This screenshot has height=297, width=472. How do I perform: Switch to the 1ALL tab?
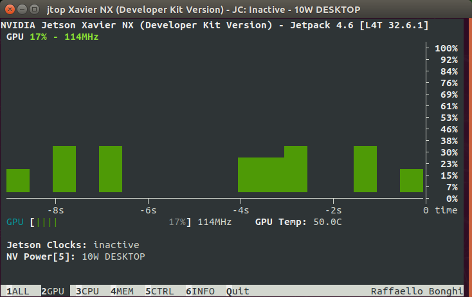[x=18, y=291]
